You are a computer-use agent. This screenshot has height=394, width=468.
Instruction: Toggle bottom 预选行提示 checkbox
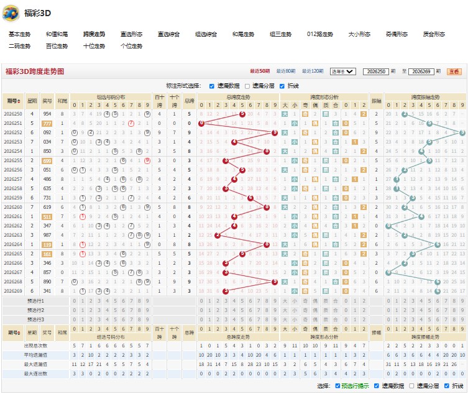pyautogui.click(x=337, y=386)
